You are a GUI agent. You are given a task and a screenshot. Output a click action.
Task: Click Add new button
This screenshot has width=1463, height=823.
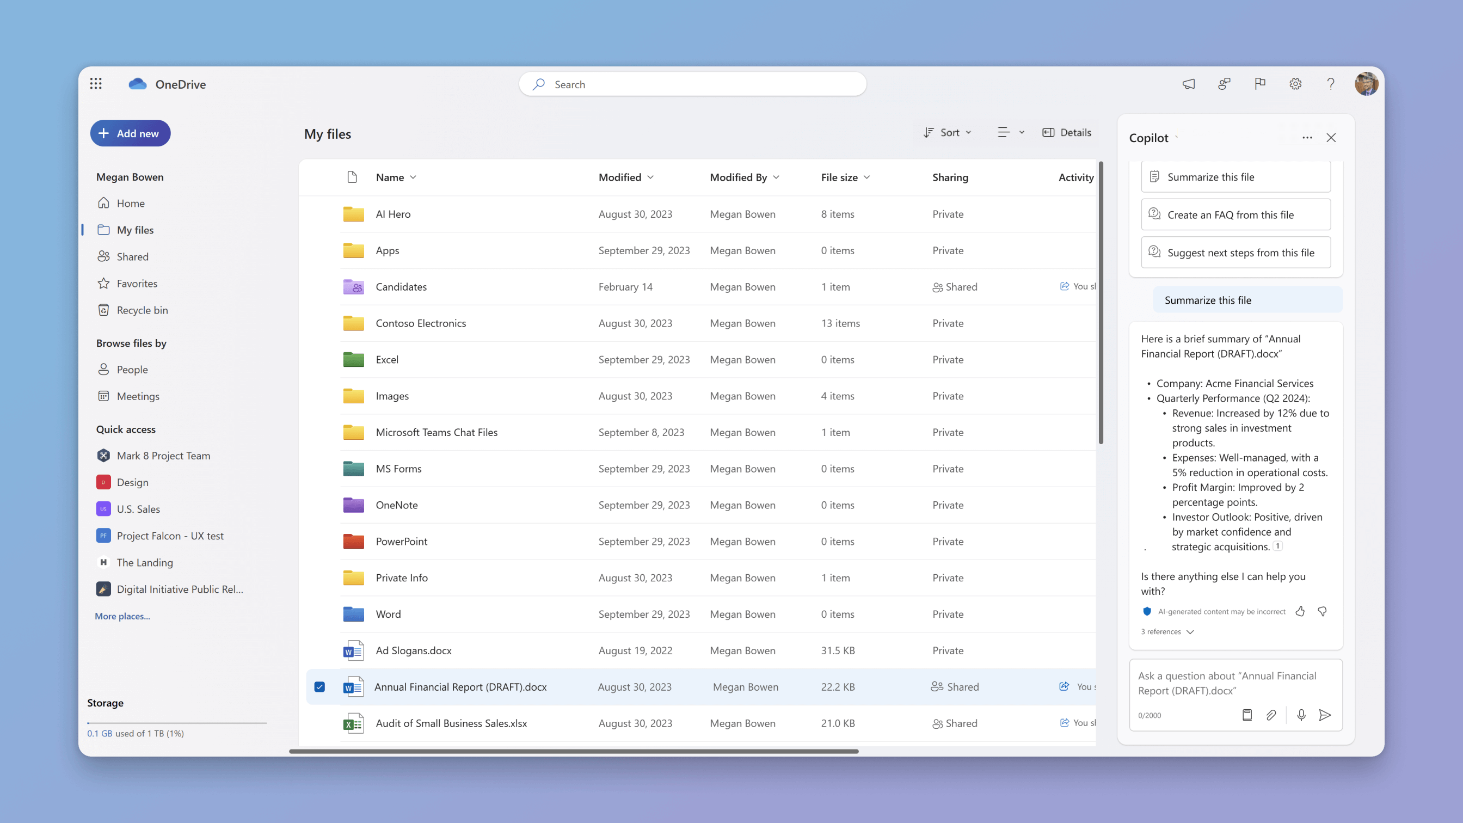130,133
